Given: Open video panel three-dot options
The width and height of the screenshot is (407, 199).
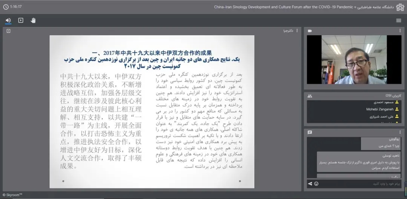Looking at the screenshot, I should (x=400, y=31).
